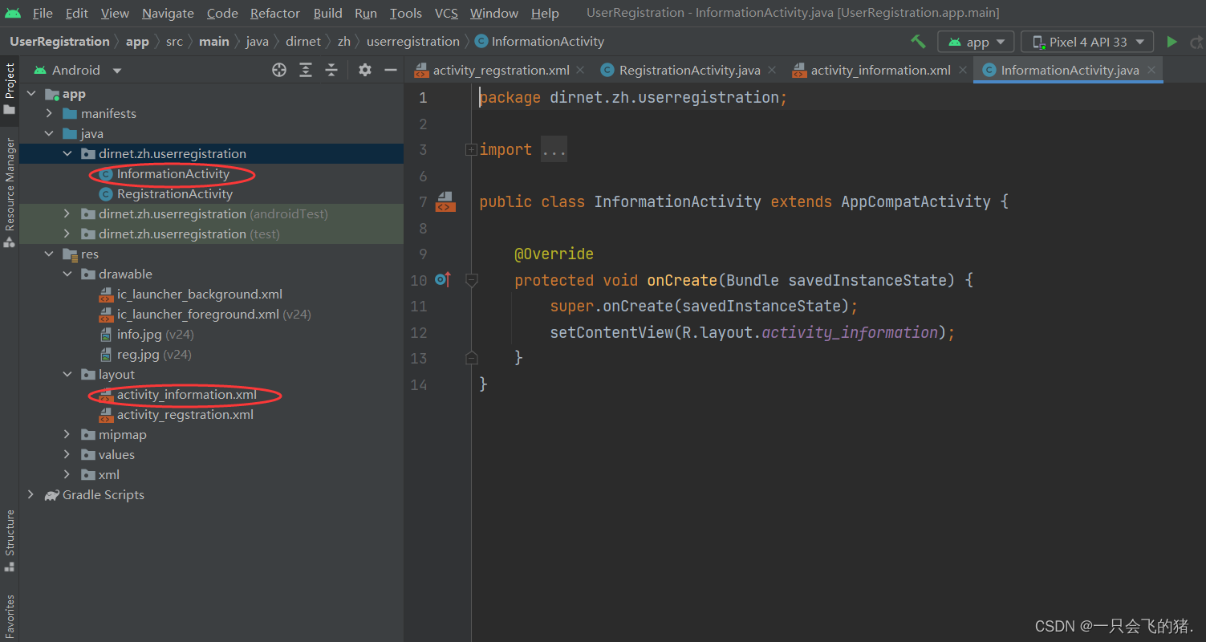Click Android Studio logo in title bar
The height and width of the screenshot is (642, 1206).
13,13
